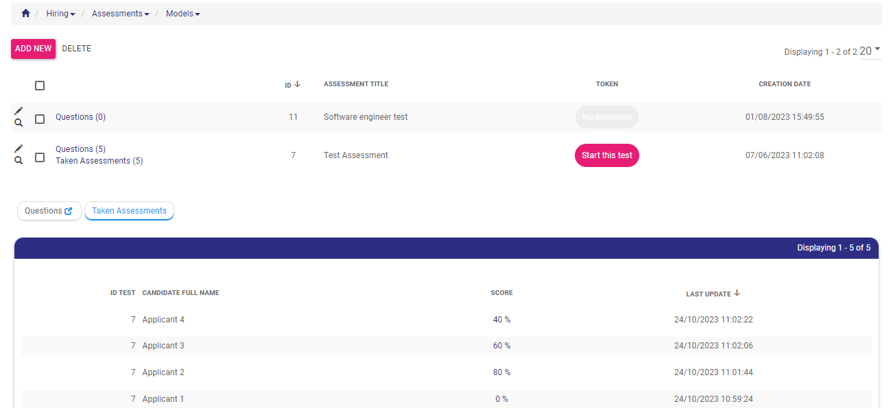Image resolution: width=891 pixels, height=408 pixels.
Task: Click the 40 % score for Applicant 4
Action: [x=501, y=320]
